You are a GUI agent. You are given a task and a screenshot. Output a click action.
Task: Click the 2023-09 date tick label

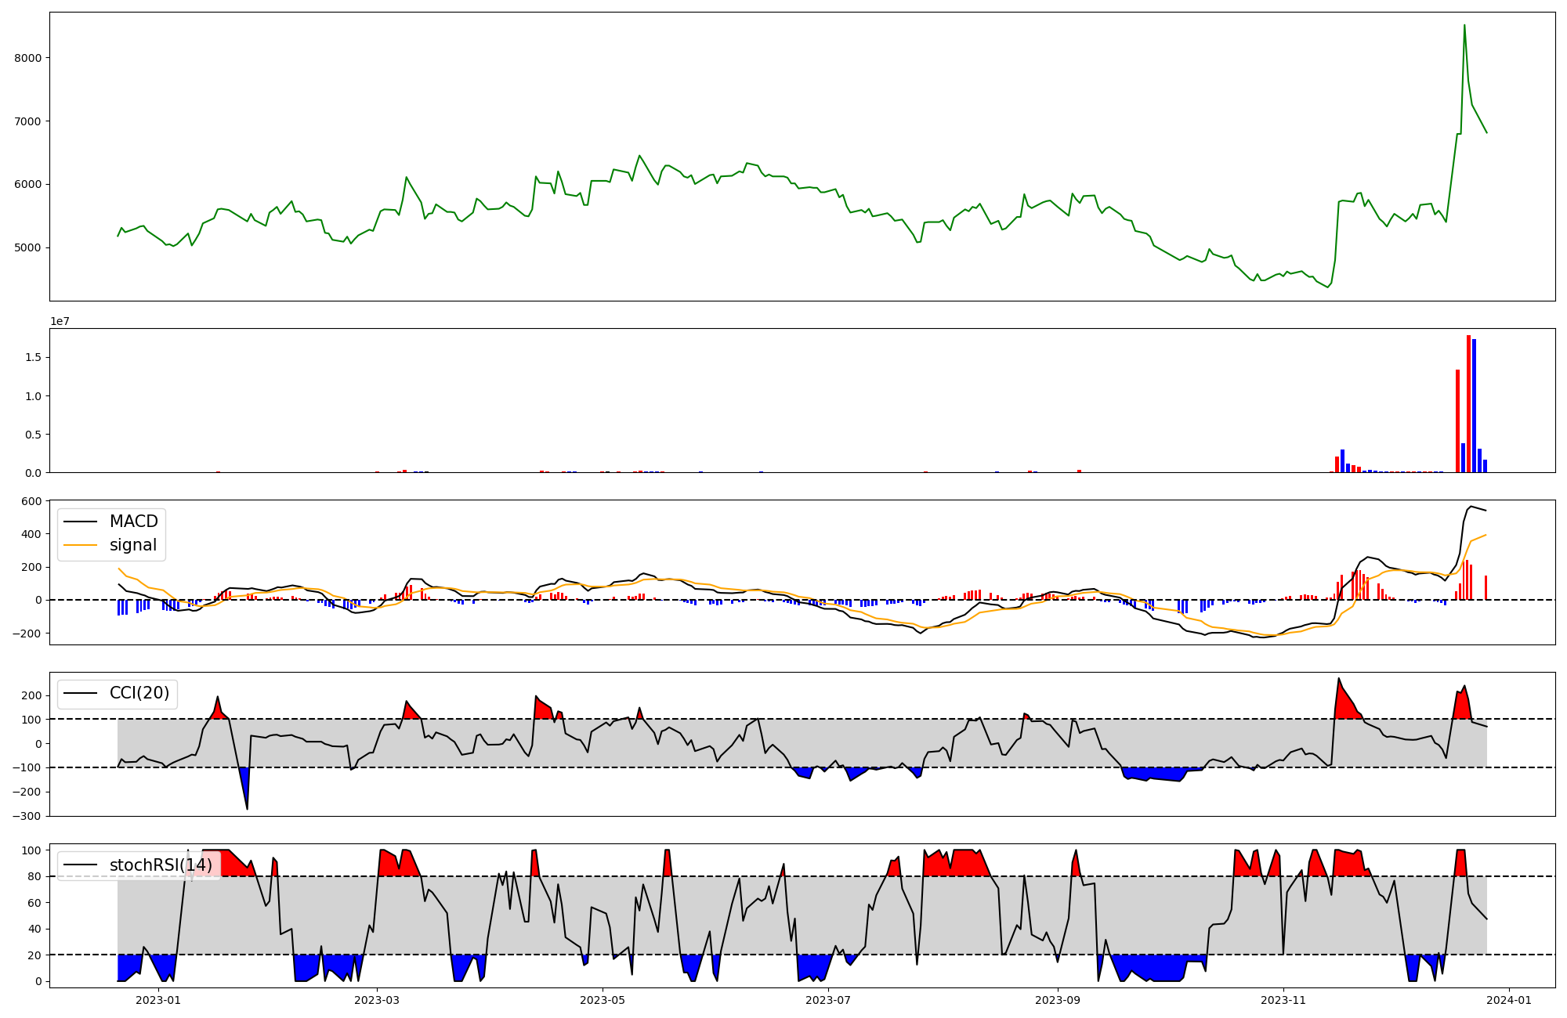point(1058,1000)
